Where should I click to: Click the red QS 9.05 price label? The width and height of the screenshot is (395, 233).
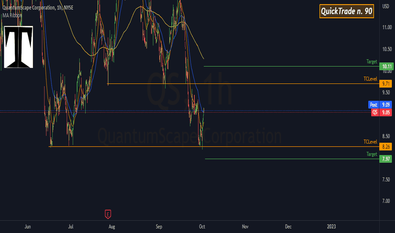point(381,112)
